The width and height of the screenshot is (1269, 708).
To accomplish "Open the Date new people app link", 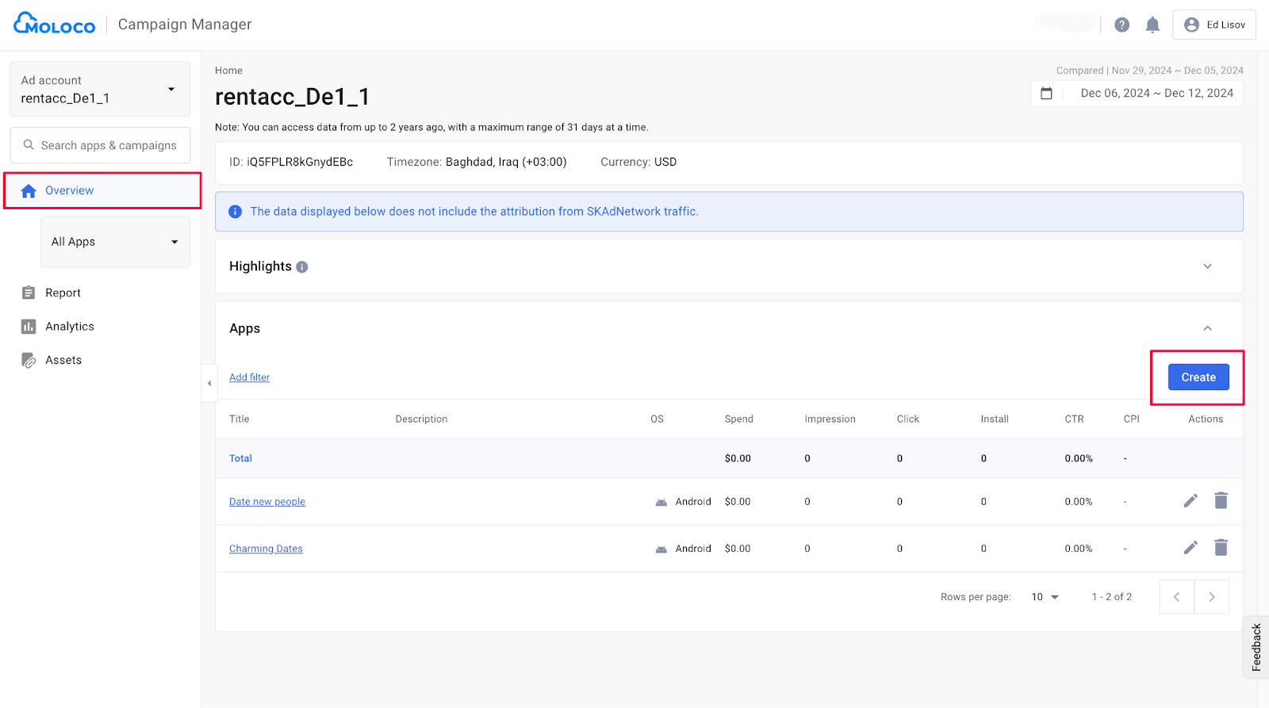I will [267, 502].
